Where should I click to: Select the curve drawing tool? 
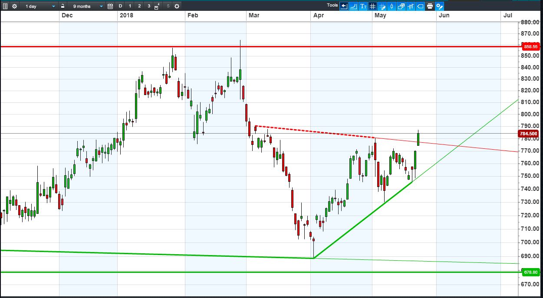353,6
